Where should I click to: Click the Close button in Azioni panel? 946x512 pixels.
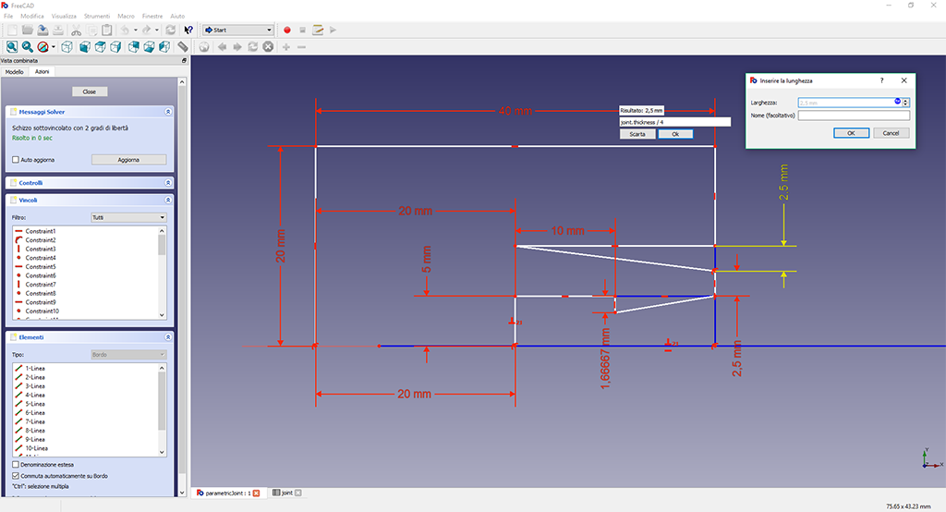point(90,91)
